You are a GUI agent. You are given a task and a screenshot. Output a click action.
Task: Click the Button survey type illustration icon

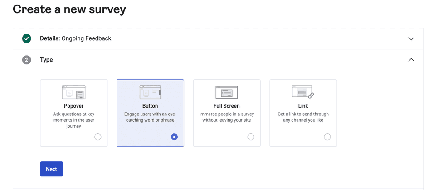coord(150,92)
